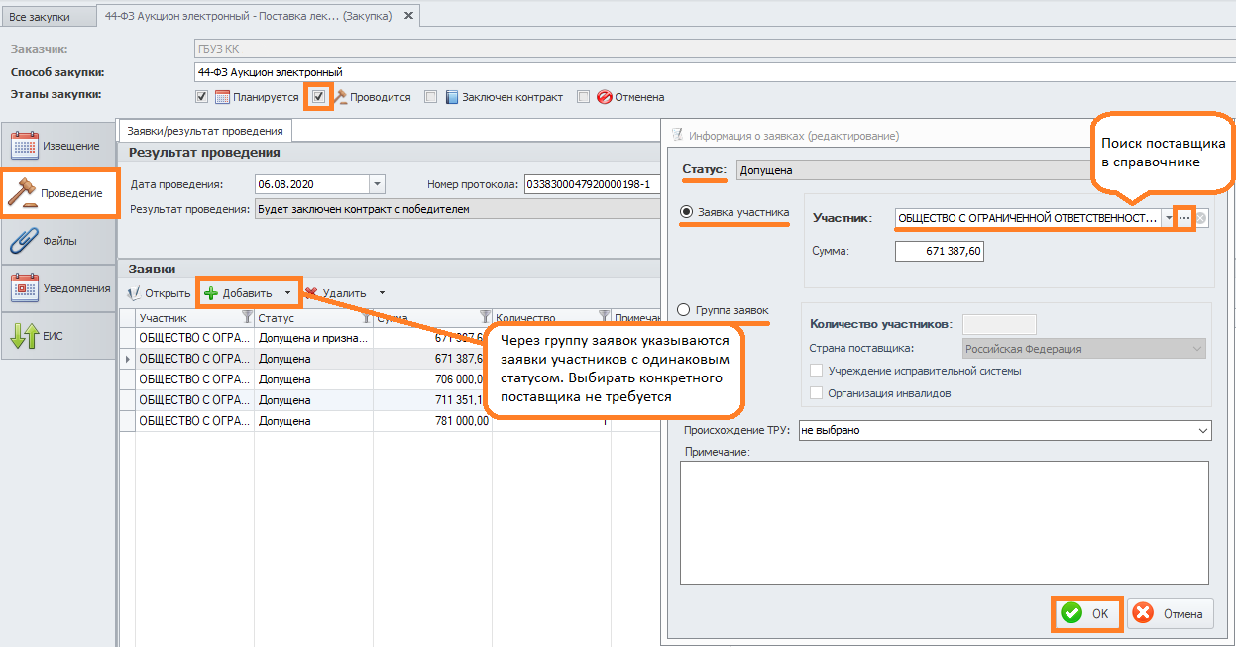Expand the arrow next to Удалить
The height and width of the screenshot is (647, 1236).
(382, 293)
